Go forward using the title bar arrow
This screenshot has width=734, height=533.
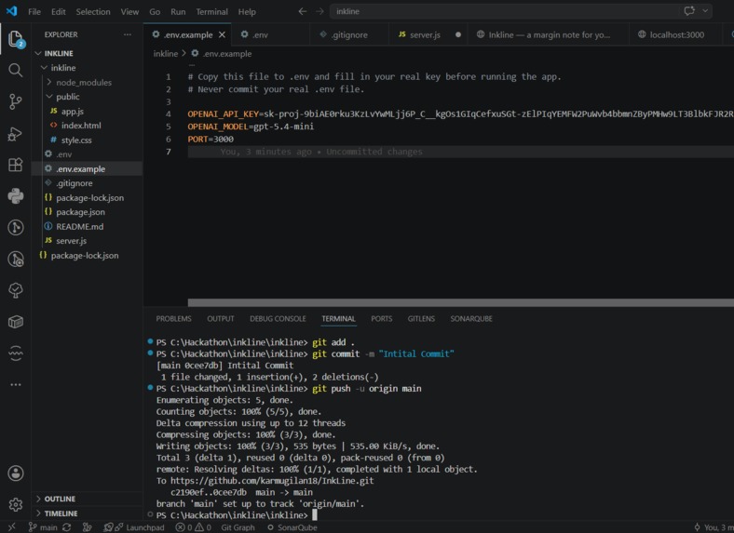tap(319, 11)
